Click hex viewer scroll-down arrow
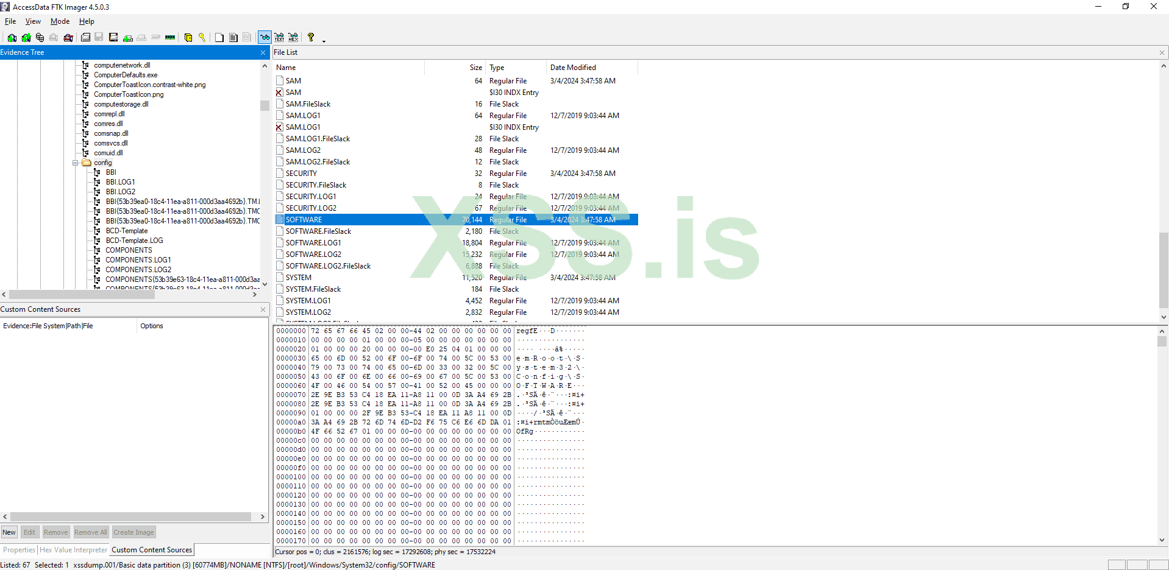The image size is (1169, 570). [x=1162, y=540]
